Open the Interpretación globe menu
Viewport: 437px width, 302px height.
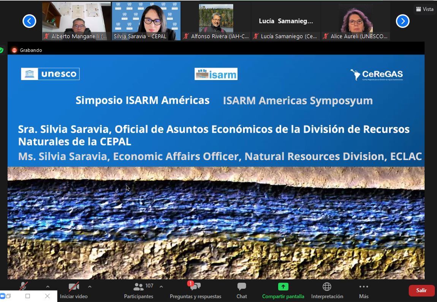(x=327, y=291)
